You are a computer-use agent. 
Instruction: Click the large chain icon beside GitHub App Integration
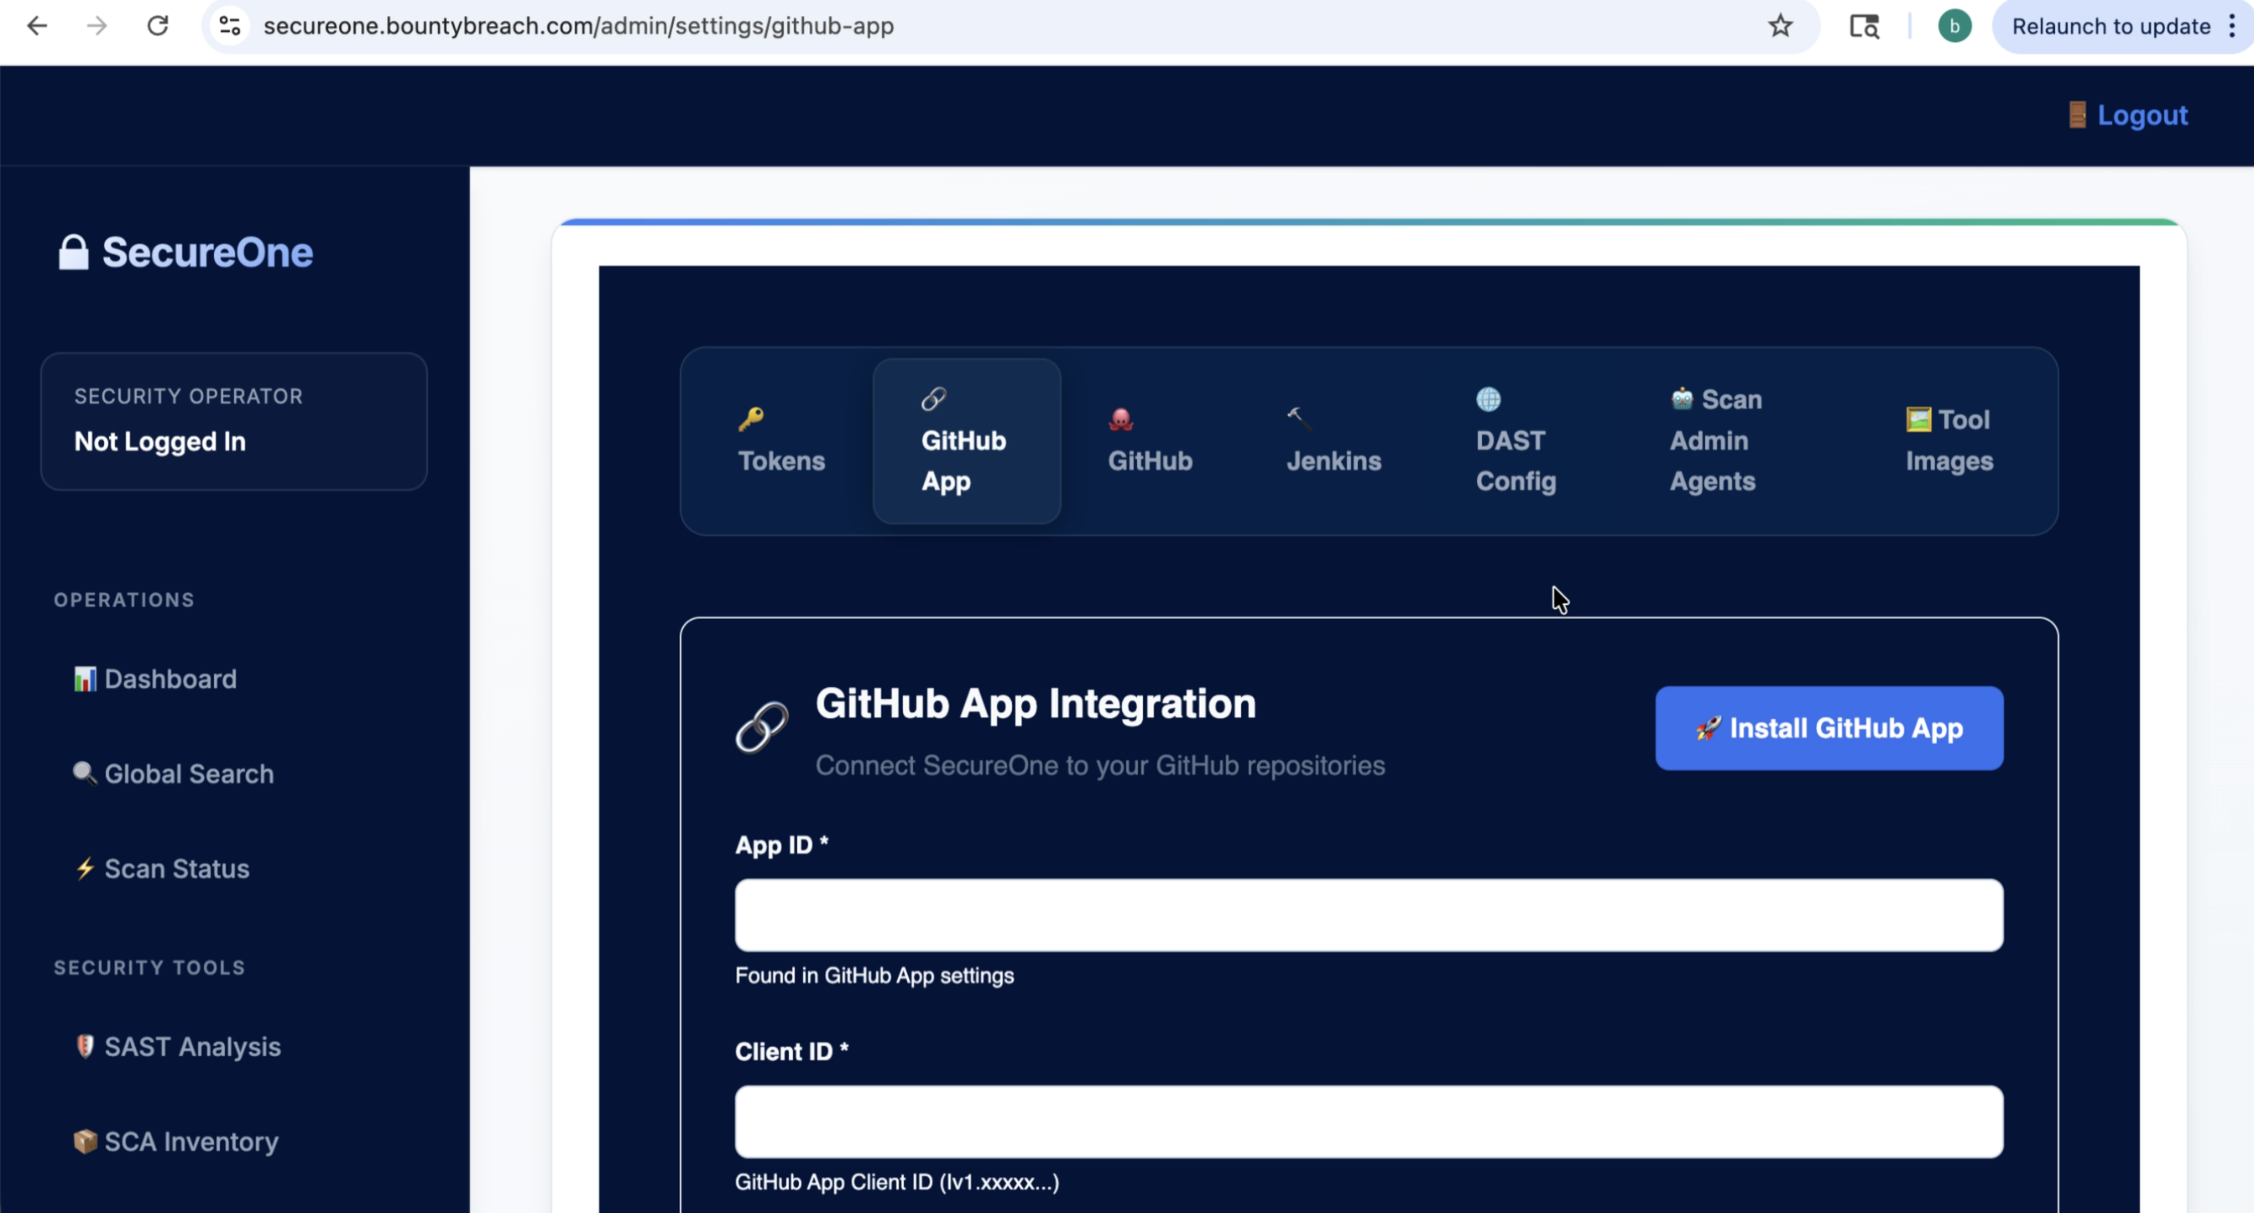pos(761,727)
